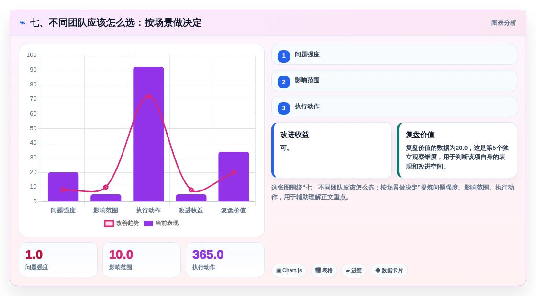Click the number 2 badge for 影响范围
This screenshot has width=536, height=296.
283,82
